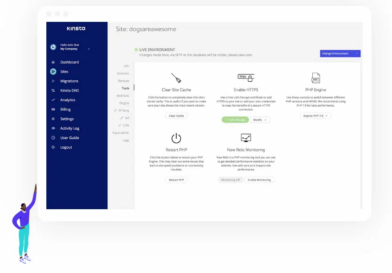
Task: Click the Sites icon in sidebar
Action: click(53, 72)
